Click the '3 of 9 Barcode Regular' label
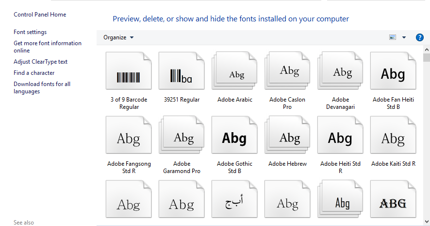The width and height of the screenshot is (430, 226). [129, 103]
